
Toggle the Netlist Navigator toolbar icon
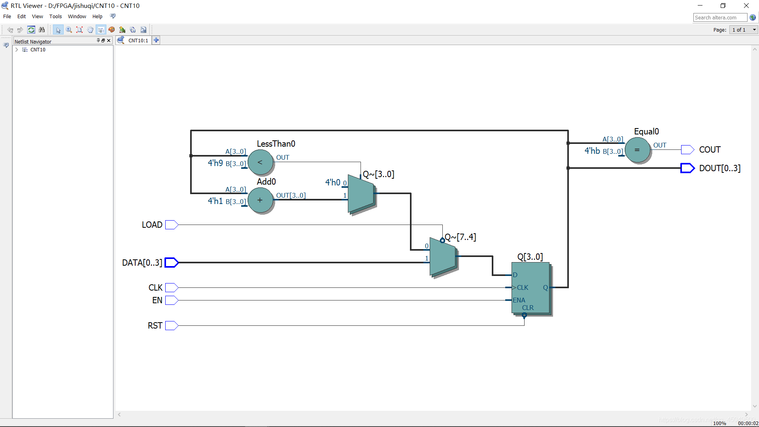click(x=101, y=30)
